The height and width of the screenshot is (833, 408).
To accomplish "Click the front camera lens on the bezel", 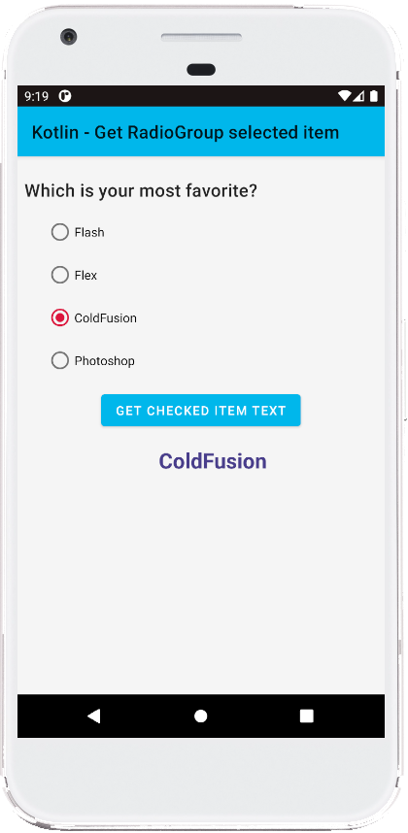I will [x=69, y=37].
